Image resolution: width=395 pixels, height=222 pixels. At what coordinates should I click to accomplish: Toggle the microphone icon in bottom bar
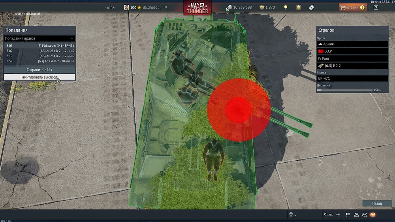291,214
